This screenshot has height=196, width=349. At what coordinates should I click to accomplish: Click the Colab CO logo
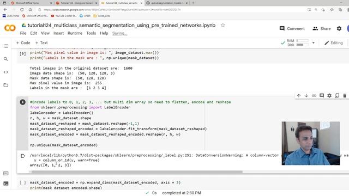(x=10, y=28)
